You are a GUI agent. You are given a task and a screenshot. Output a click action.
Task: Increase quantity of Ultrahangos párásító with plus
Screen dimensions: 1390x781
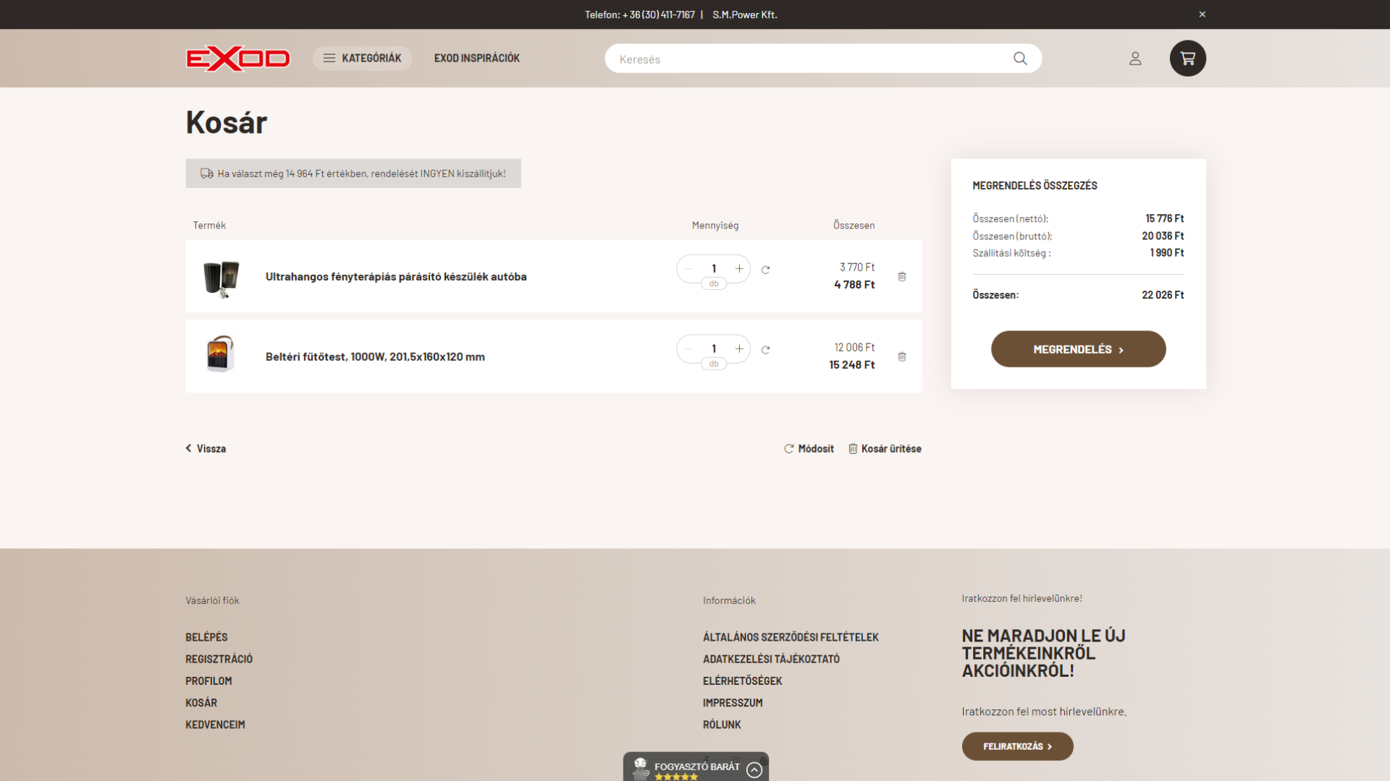point(738,269)
